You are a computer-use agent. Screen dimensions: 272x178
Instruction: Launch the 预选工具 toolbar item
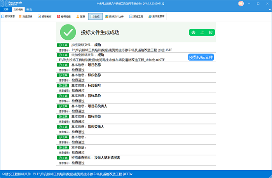point(136,17)
